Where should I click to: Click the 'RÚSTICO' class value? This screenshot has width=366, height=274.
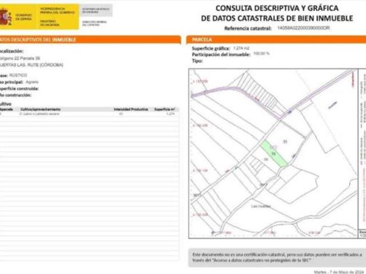pyautogui.click(x=18, y=75)
